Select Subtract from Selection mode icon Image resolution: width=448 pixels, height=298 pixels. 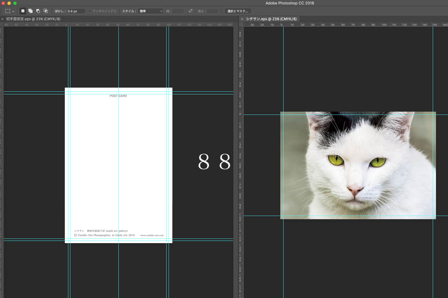point(38,11)
